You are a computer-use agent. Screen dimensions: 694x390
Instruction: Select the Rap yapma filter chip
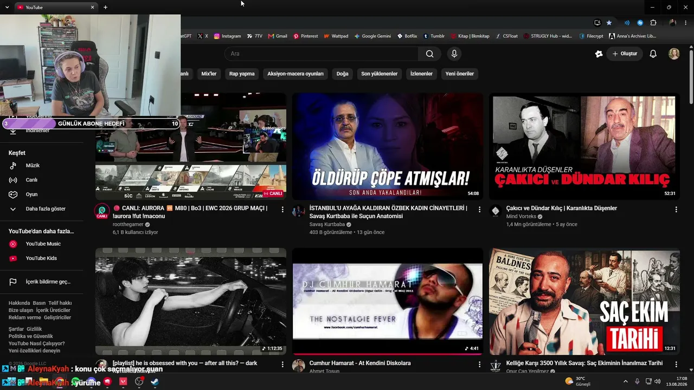pyautogui.click(x=242, y=74)
